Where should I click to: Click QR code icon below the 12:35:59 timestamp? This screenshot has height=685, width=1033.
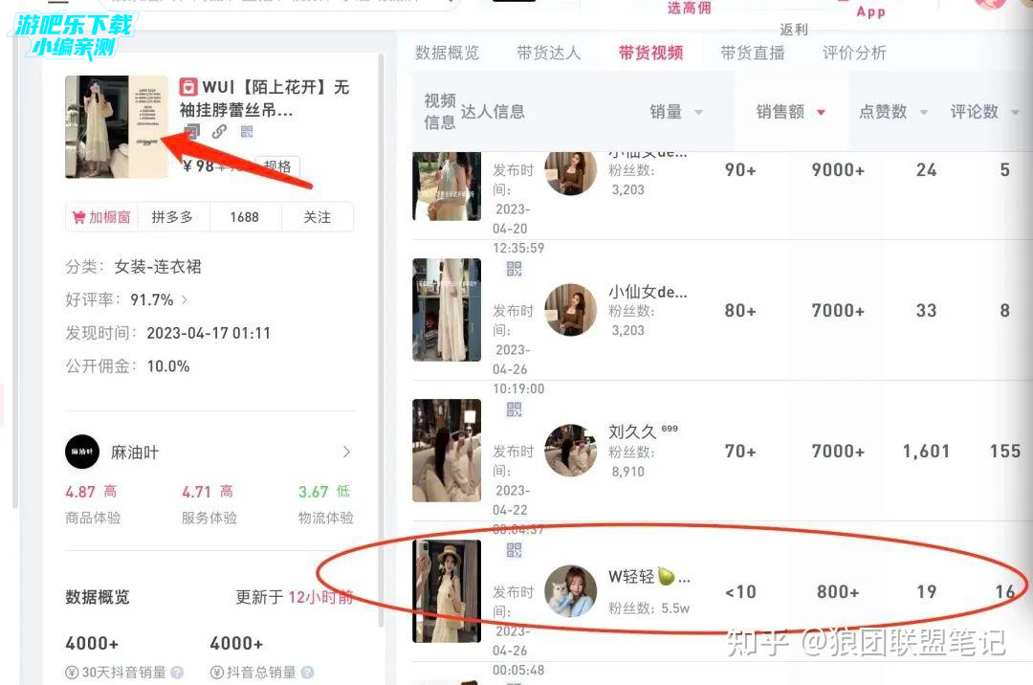[514, 269]
